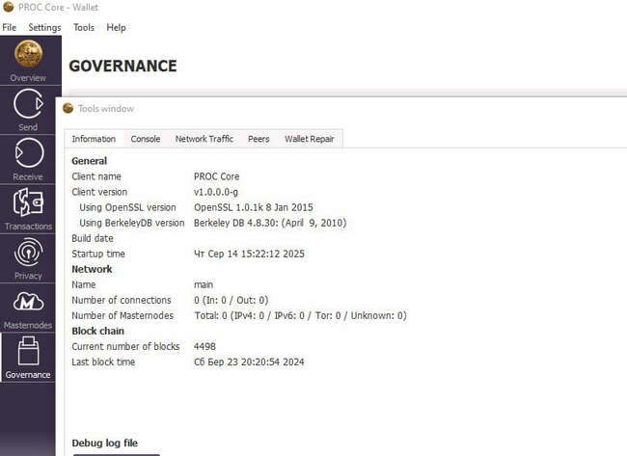Show the Transactions list
Screen dimensions: 627x456
click(28, 208)
